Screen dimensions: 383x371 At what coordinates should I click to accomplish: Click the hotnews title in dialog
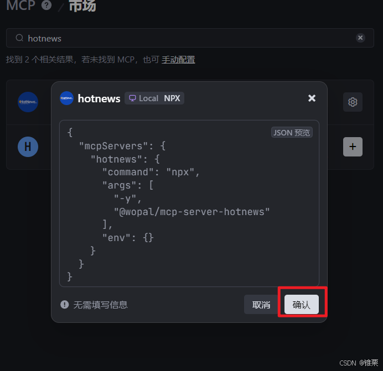click(x=99, y=98)
